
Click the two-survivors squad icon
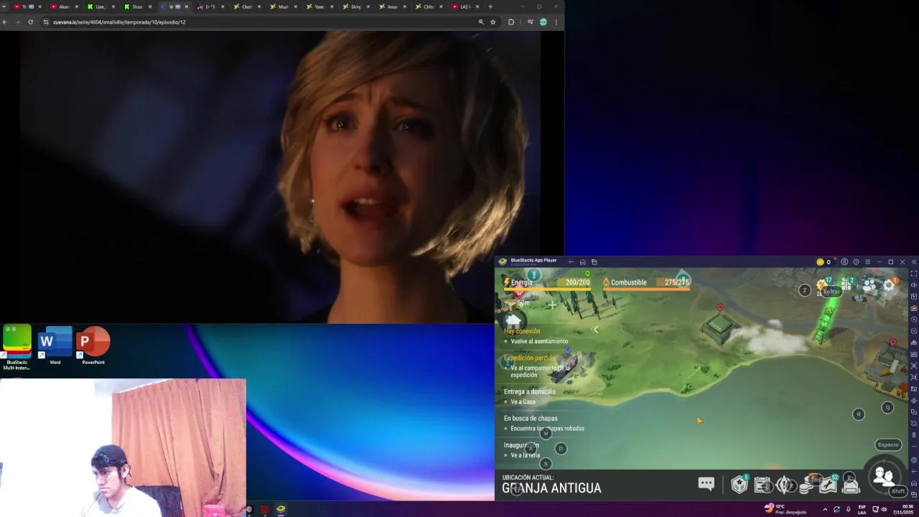coord(883,477)
